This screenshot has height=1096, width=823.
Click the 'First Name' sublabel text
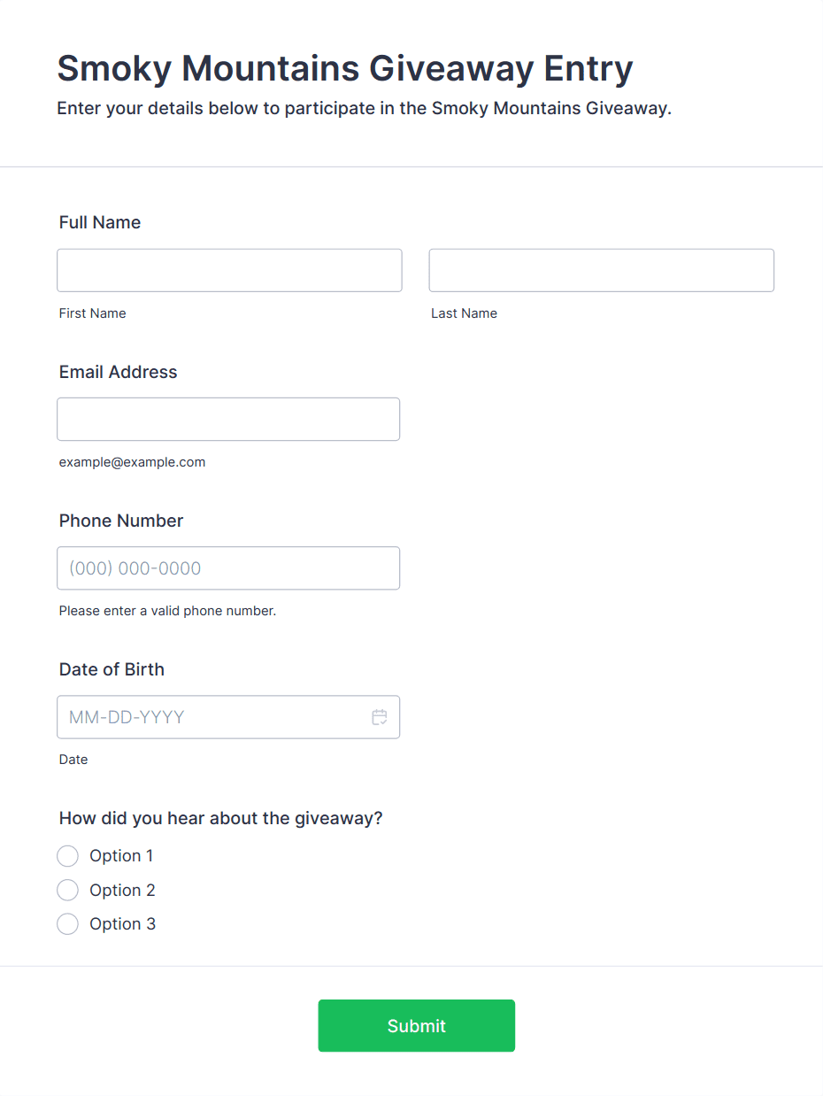pyautogui.click(x=92, y=313)
